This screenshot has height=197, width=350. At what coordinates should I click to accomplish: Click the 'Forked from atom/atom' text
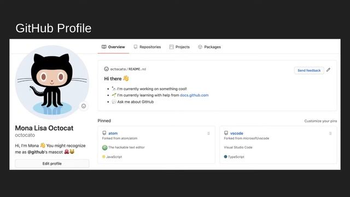coord(120,138)
